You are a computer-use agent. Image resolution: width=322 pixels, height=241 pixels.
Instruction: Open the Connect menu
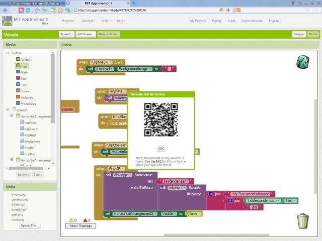(89, 21)
